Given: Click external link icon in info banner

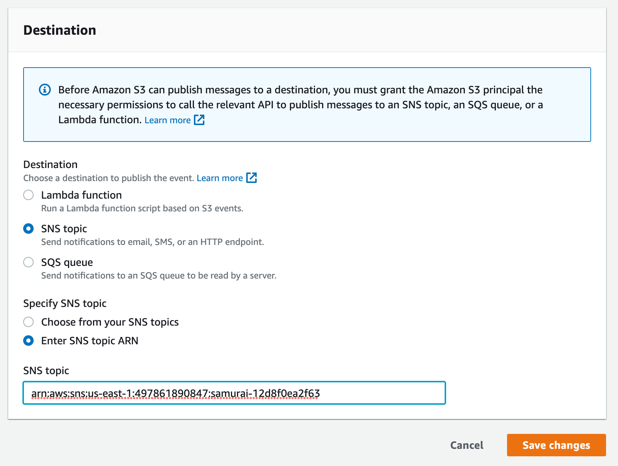Looking at the screenshot, I should tap(199, 120).
